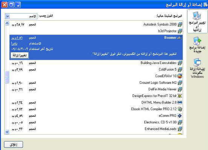The height and width of the screenshot is (150, 208).
Task: Click the Ebook HTML Compiler PRO icon
Action: coord(180,109)
